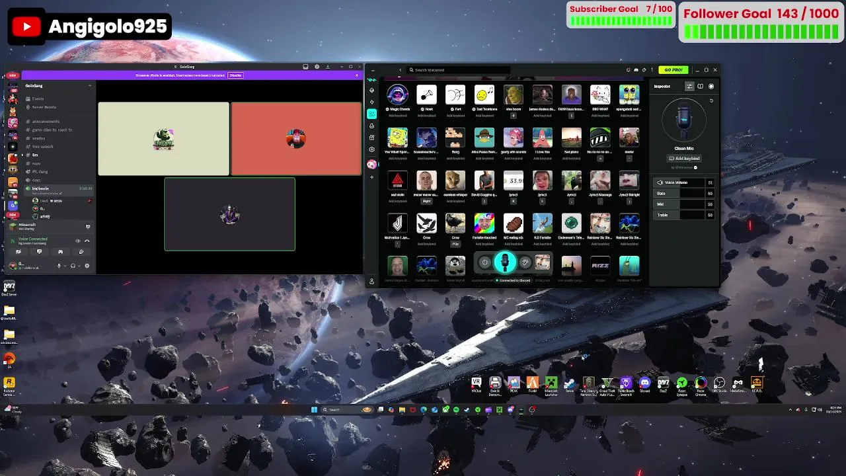Adjust the Bass slider
This screenshot has width=846, height=476.
click(685, 194)
